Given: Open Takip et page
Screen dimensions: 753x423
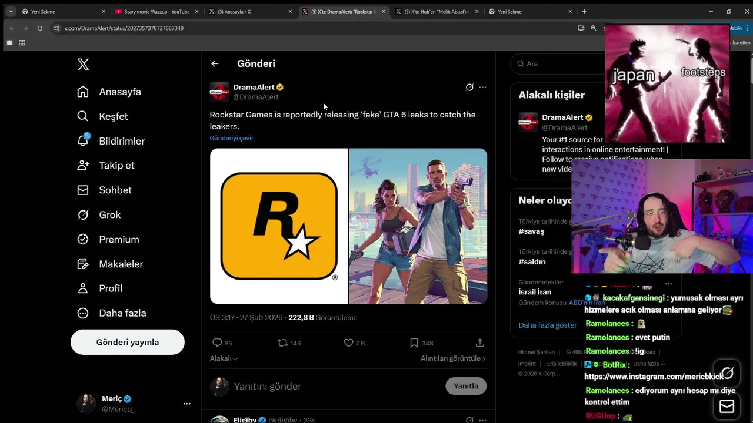Looking at the screenshot, I should [106, 165].
